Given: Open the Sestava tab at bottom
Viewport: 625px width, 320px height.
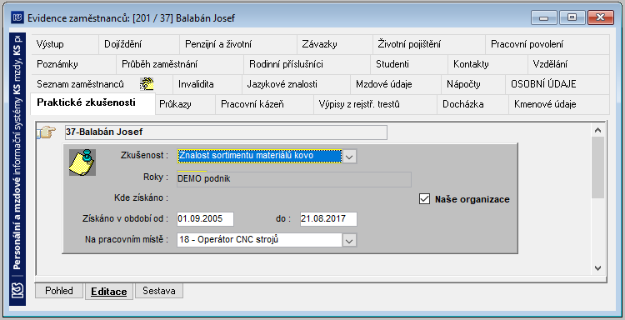Looking at the screenshot, I should click(159, 291).
